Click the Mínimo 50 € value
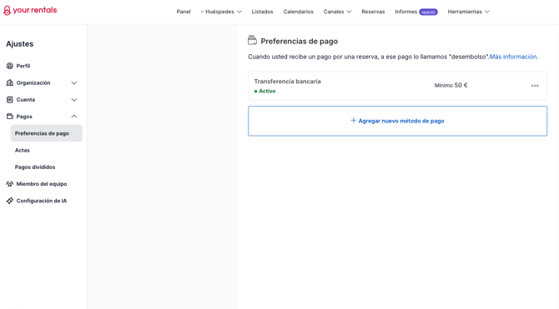The width and height of the screenshot is (559, 309). tap(451, 86)
